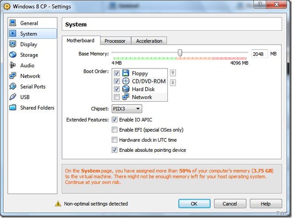
Task: Check Hardware clock in UTC time
Action: [x=115, y=140]
